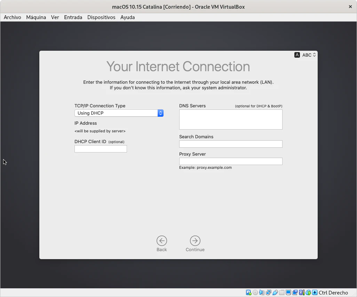Open the ABC input source menu

(x=306, y=55)
